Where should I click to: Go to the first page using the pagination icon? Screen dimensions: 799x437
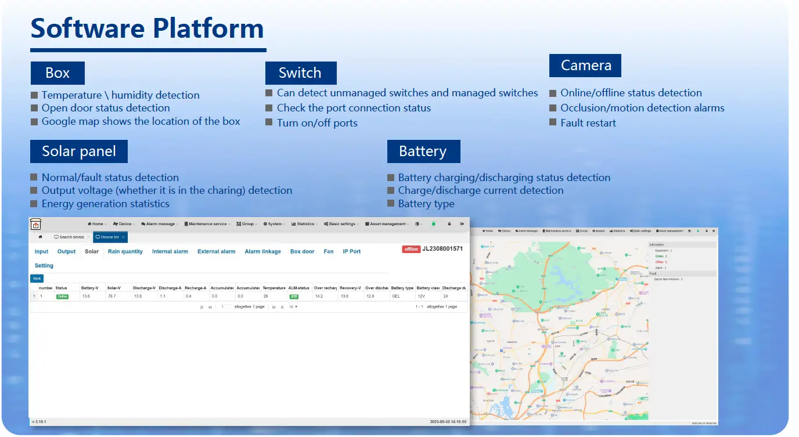click(x=202, y=307)
